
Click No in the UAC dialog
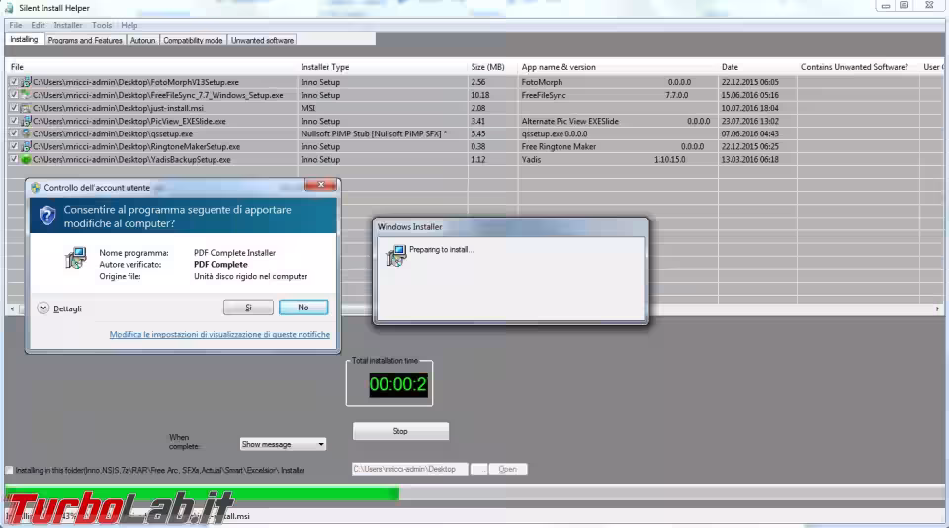[x=303, y=308]
